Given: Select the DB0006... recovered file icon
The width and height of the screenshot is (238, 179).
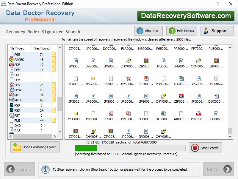Looking at the screenshot, I should click(216, 78).
